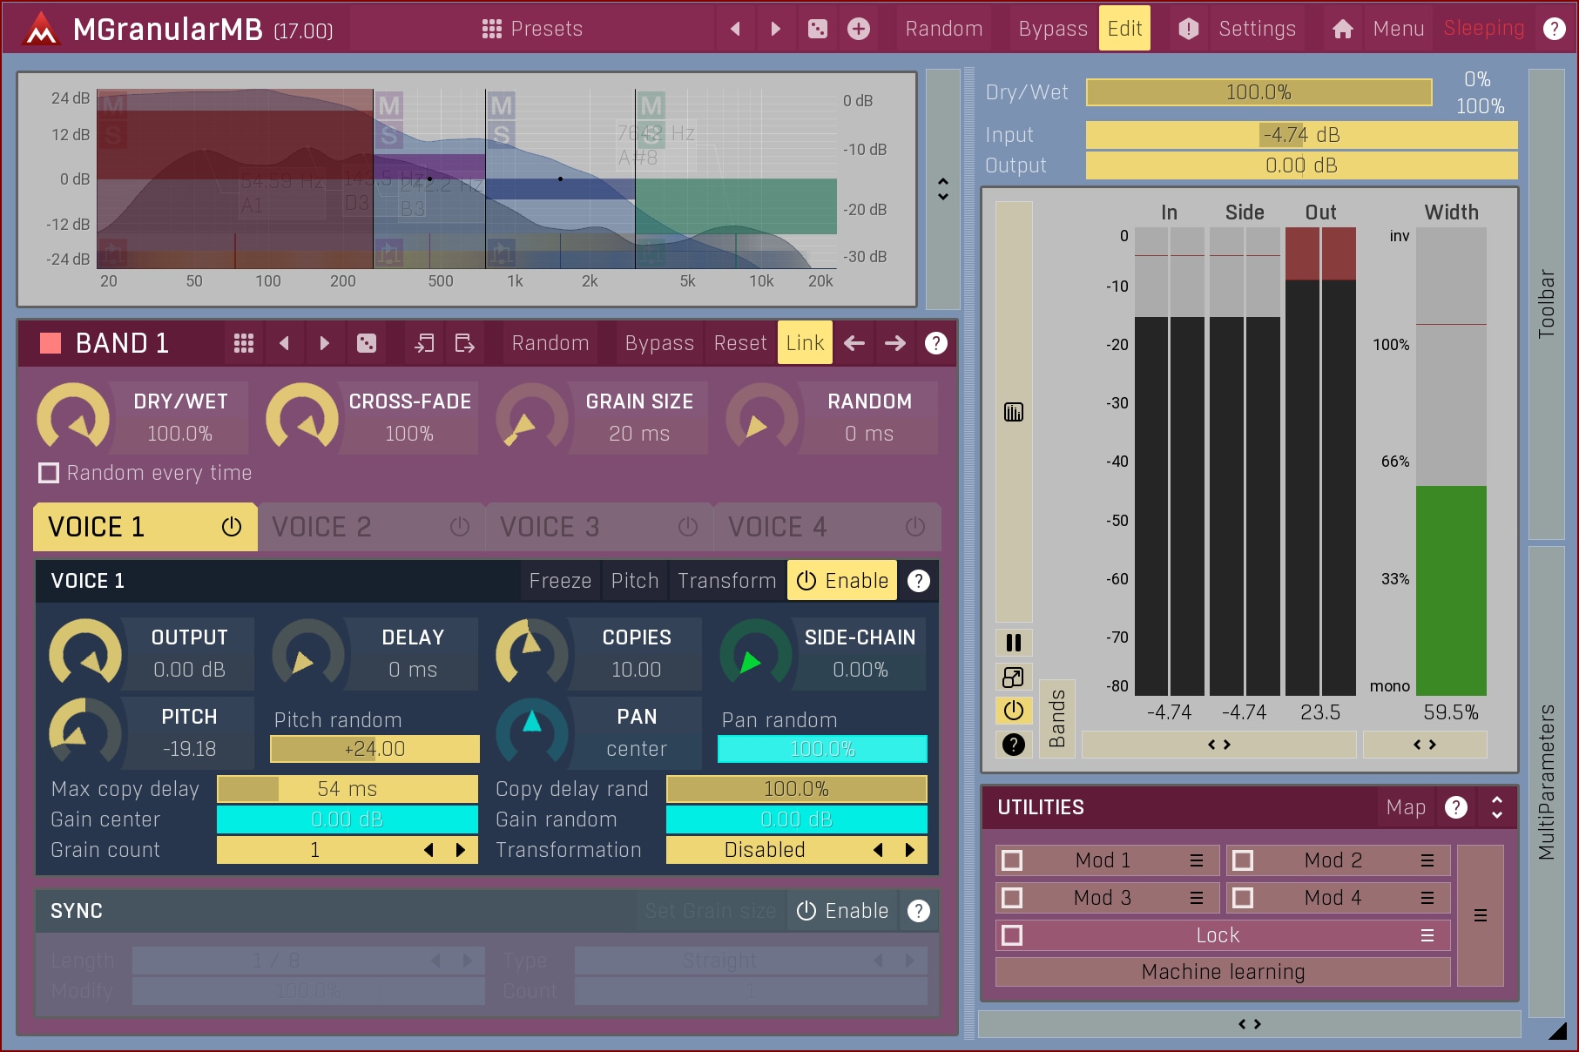The width and height of the screenshot is (1579, 1052).
Task: Open the Mod 2 menu icon
Action: [x=1427, y=860]
